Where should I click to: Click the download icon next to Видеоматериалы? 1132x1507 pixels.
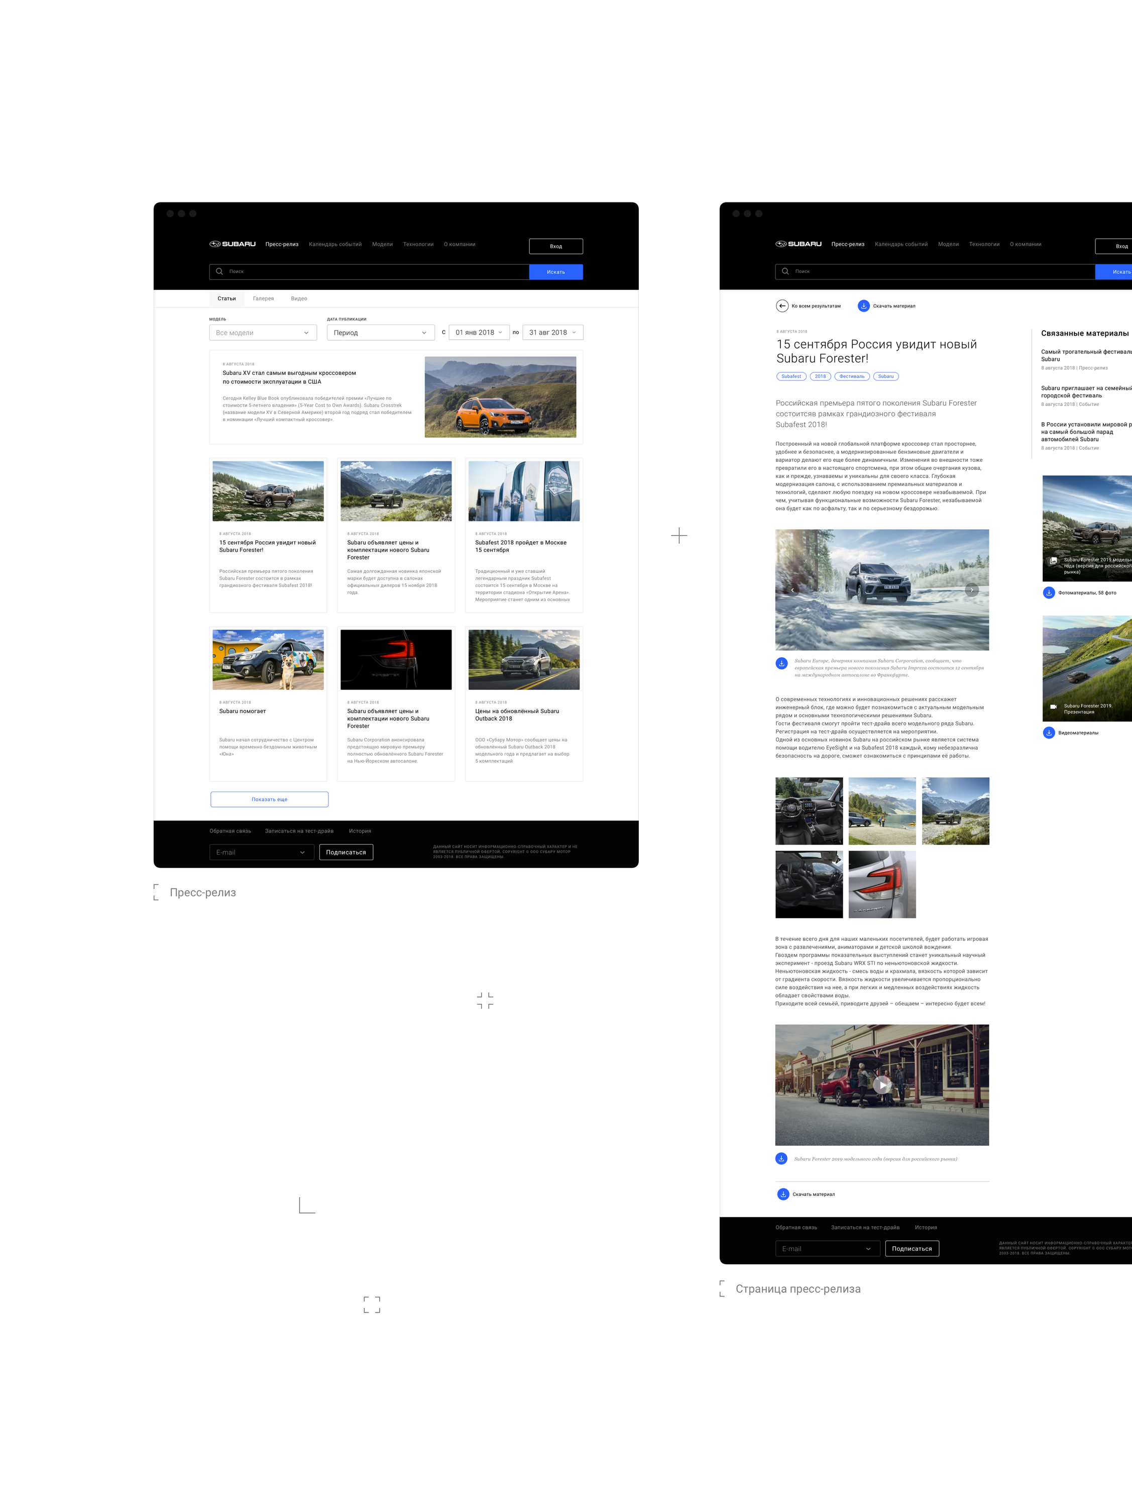[x=1049, y=733]
